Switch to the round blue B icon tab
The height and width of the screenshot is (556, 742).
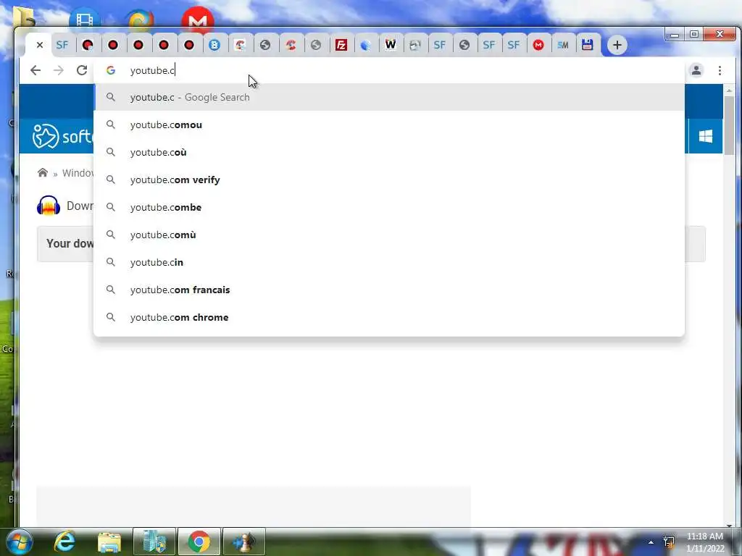[x=214, y=45]
